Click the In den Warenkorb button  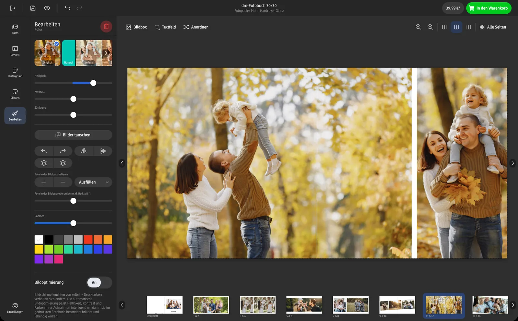489,8
